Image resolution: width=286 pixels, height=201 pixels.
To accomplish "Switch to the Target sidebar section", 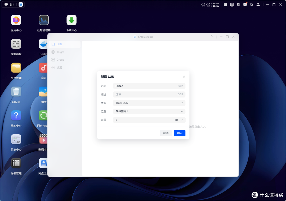I will pos(65,52).
